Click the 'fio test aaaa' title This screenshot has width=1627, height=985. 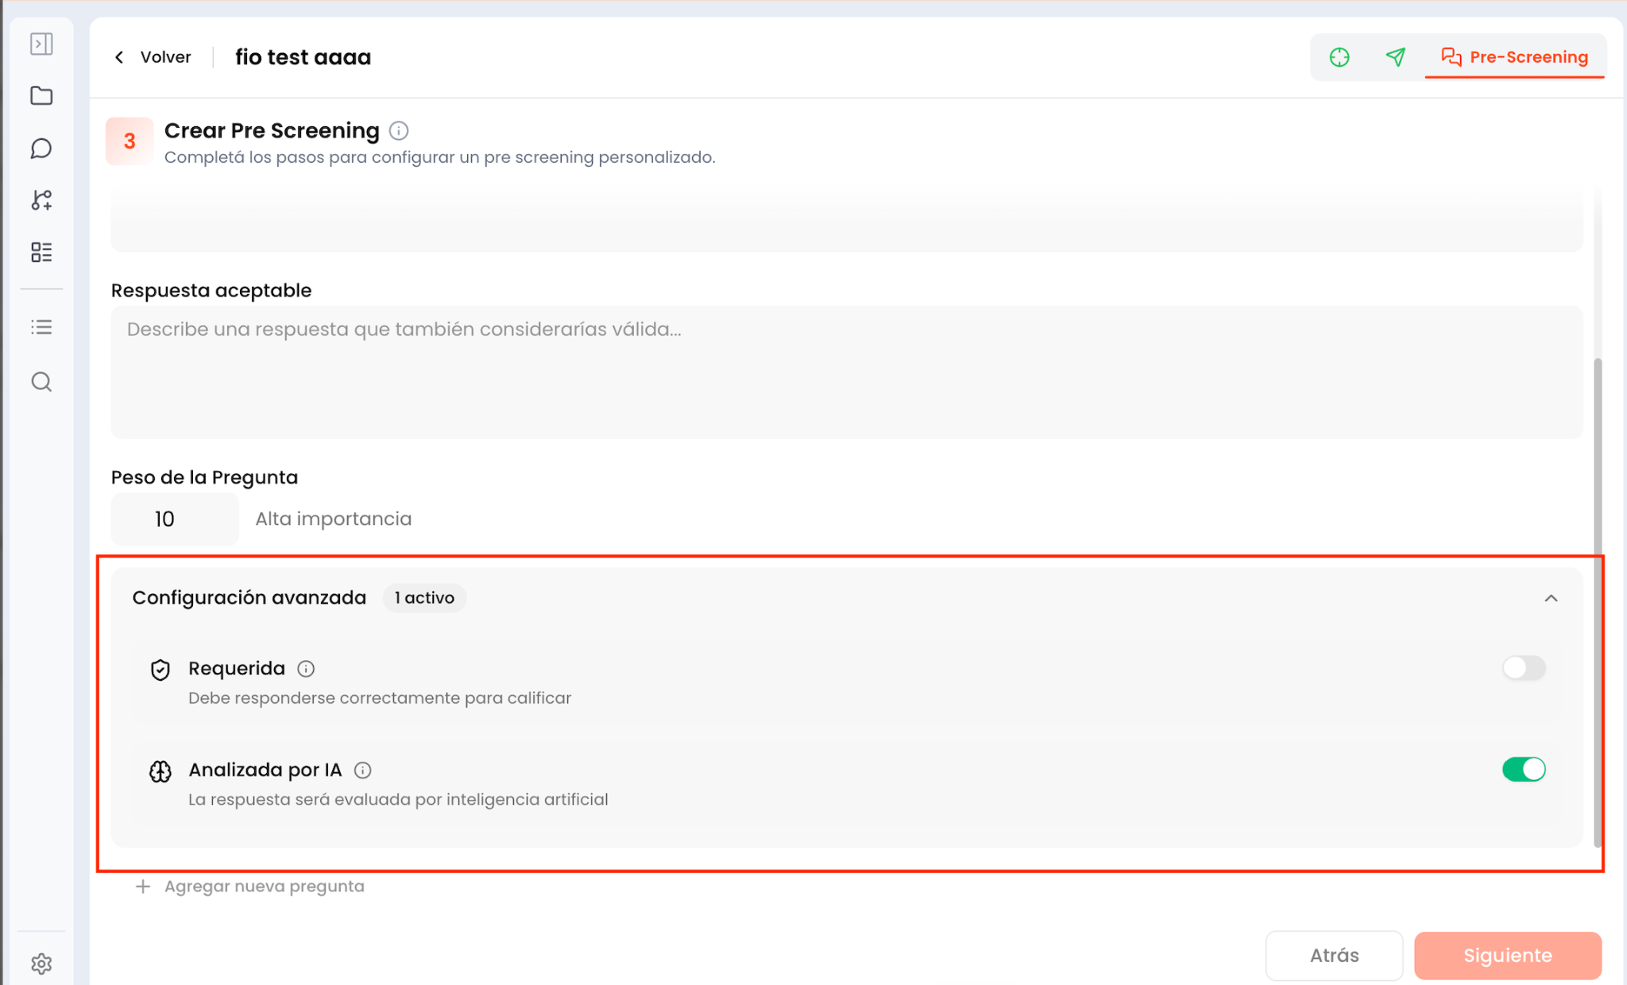point(303,57)
